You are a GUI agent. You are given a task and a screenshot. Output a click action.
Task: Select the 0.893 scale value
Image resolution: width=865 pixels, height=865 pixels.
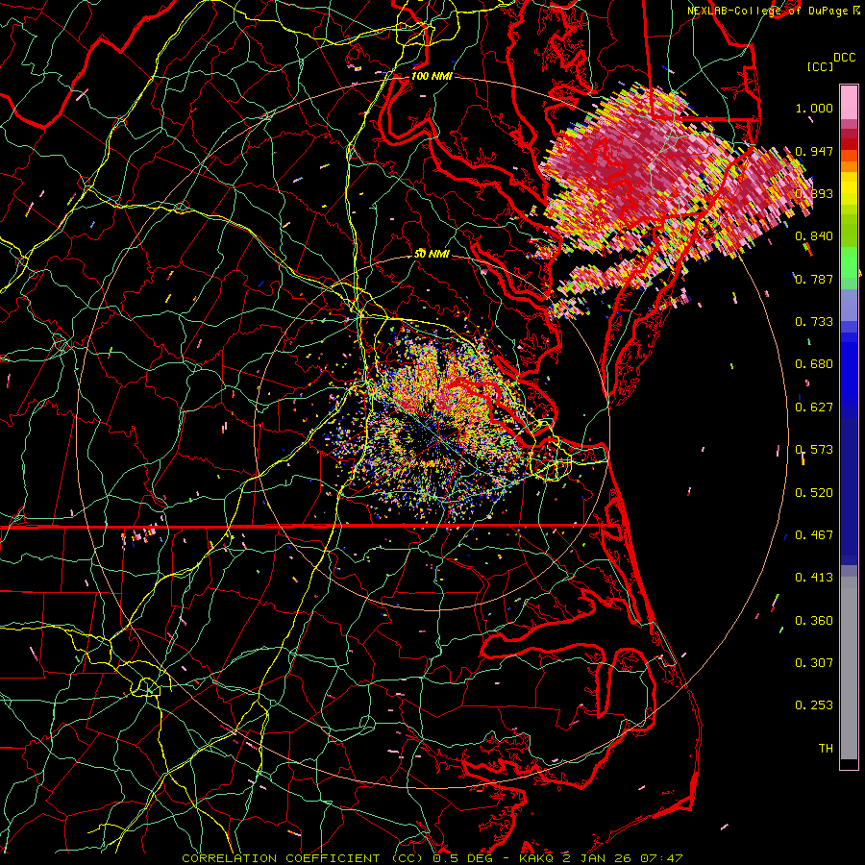814,193
